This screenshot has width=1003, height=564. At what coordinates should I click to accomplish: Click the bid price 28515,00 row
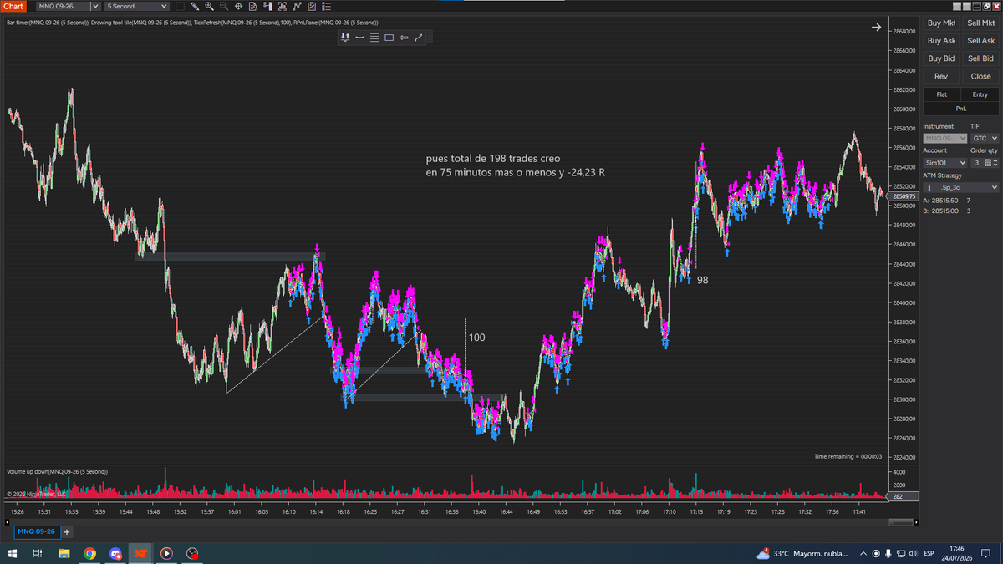click(x=948, y=211)
